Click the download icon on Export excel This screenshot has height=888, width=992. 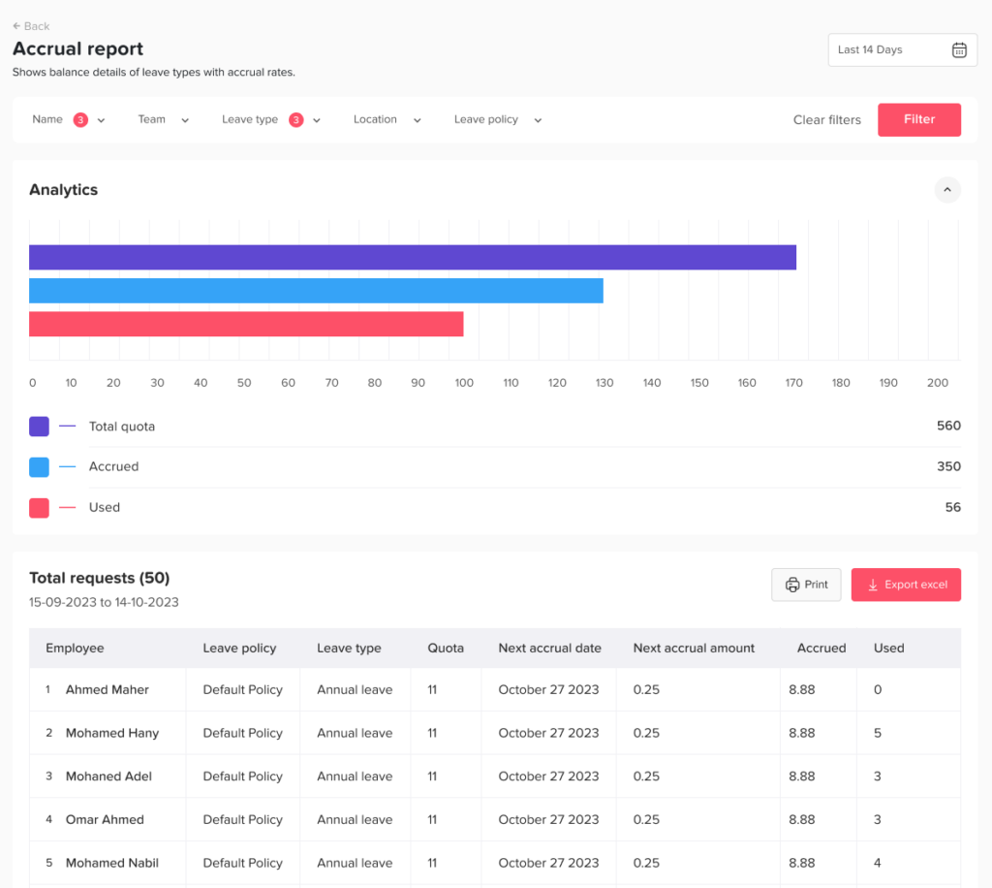(x=872, y=585)
